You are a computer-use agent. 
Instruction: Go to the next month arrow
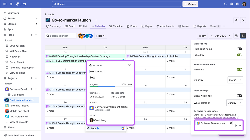pyautogui.click(x=229, y=36)
